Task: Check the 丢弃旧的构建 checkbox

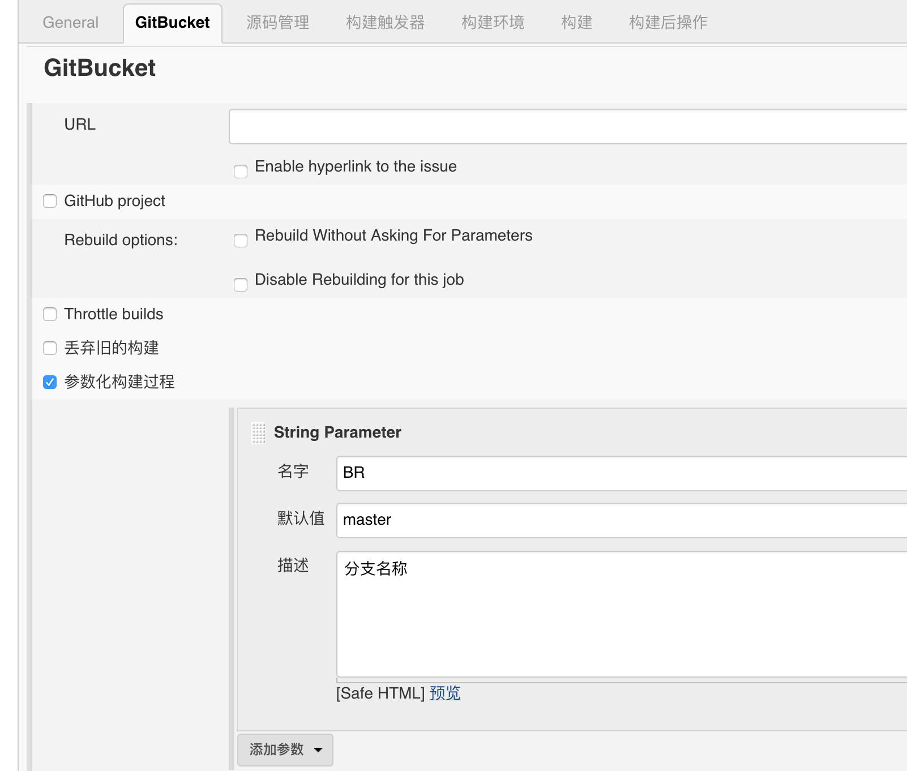Action: [x=50, y=348]
